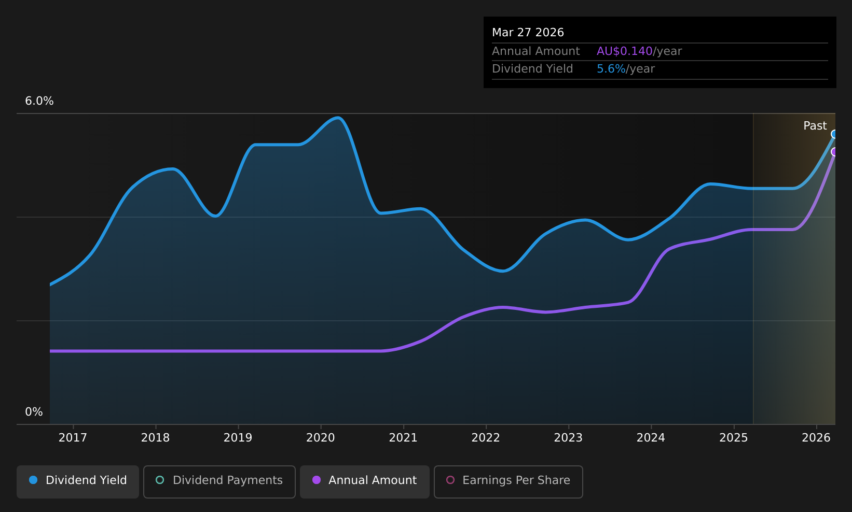Screen dimensions: 852x512
Task: Click the 'Dividend Yield' tooltip row label
Action: (x=532, y=69)
